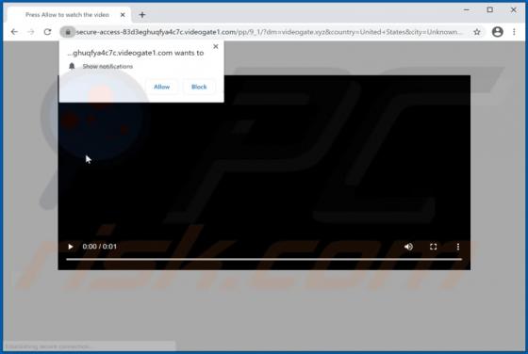Play the video with the play button
The height and width of the screenshot is (354, 528).
71,247
